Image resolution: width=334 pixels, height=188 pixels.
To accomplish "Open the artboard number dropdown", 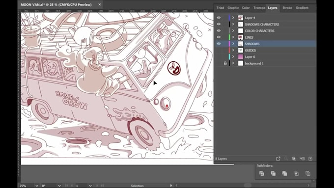I will coord(90,186).
